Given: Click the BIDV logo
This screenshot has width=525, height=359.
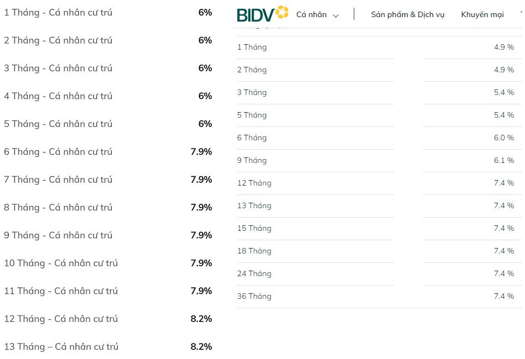Looking at the screenshot, I should (263, 14).
